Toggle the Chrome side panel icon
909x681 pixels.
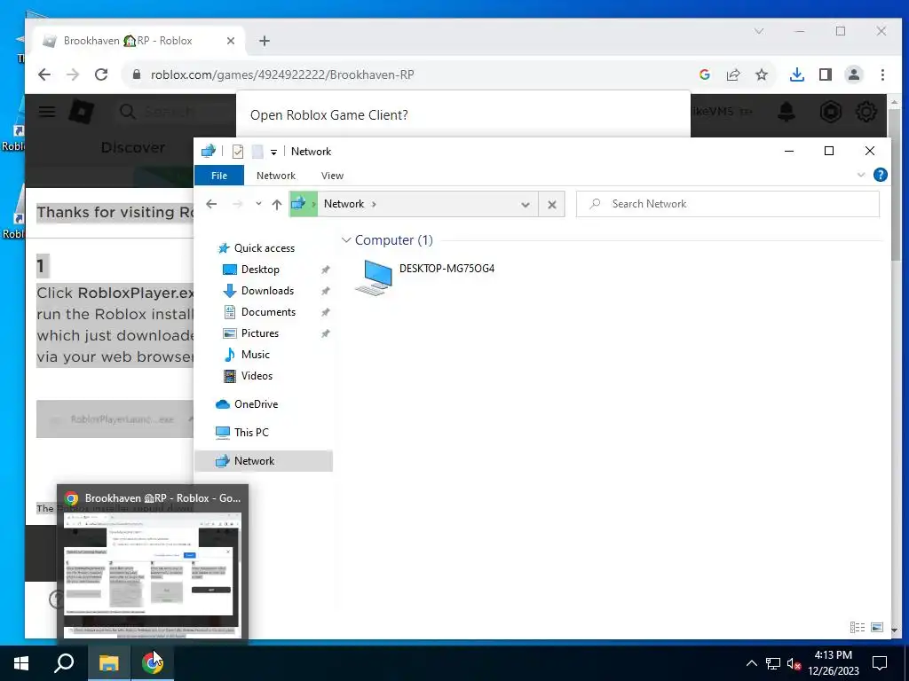click(x=826, y=74)
